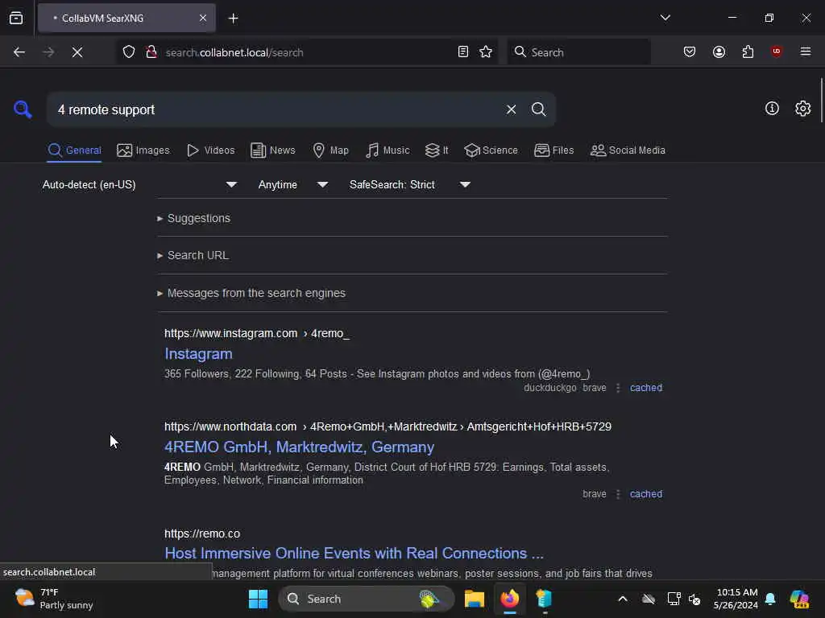Show hidden tray icons chevron
This screenshot has height=618, width=825.
point(623,599)
